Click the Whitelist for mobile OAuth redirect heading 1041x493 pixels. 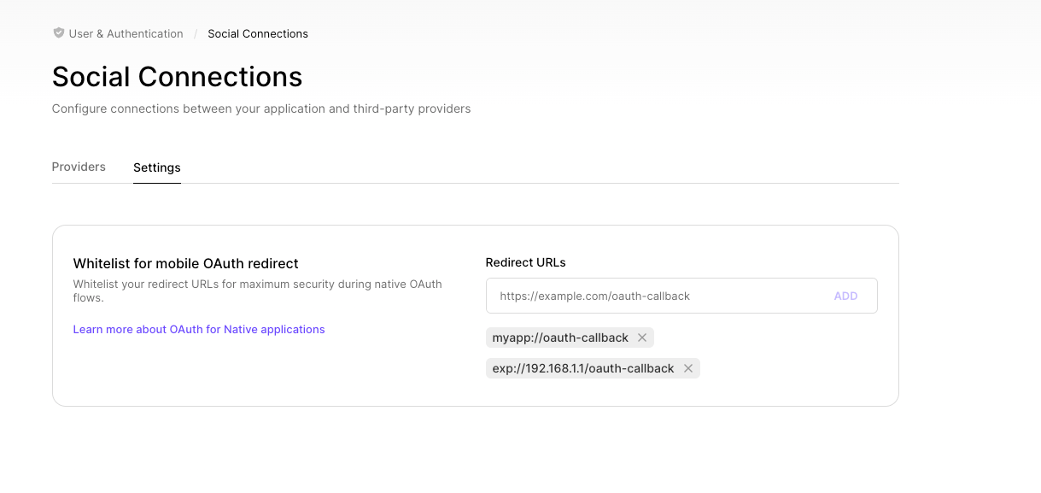click(x=185, y=263)
